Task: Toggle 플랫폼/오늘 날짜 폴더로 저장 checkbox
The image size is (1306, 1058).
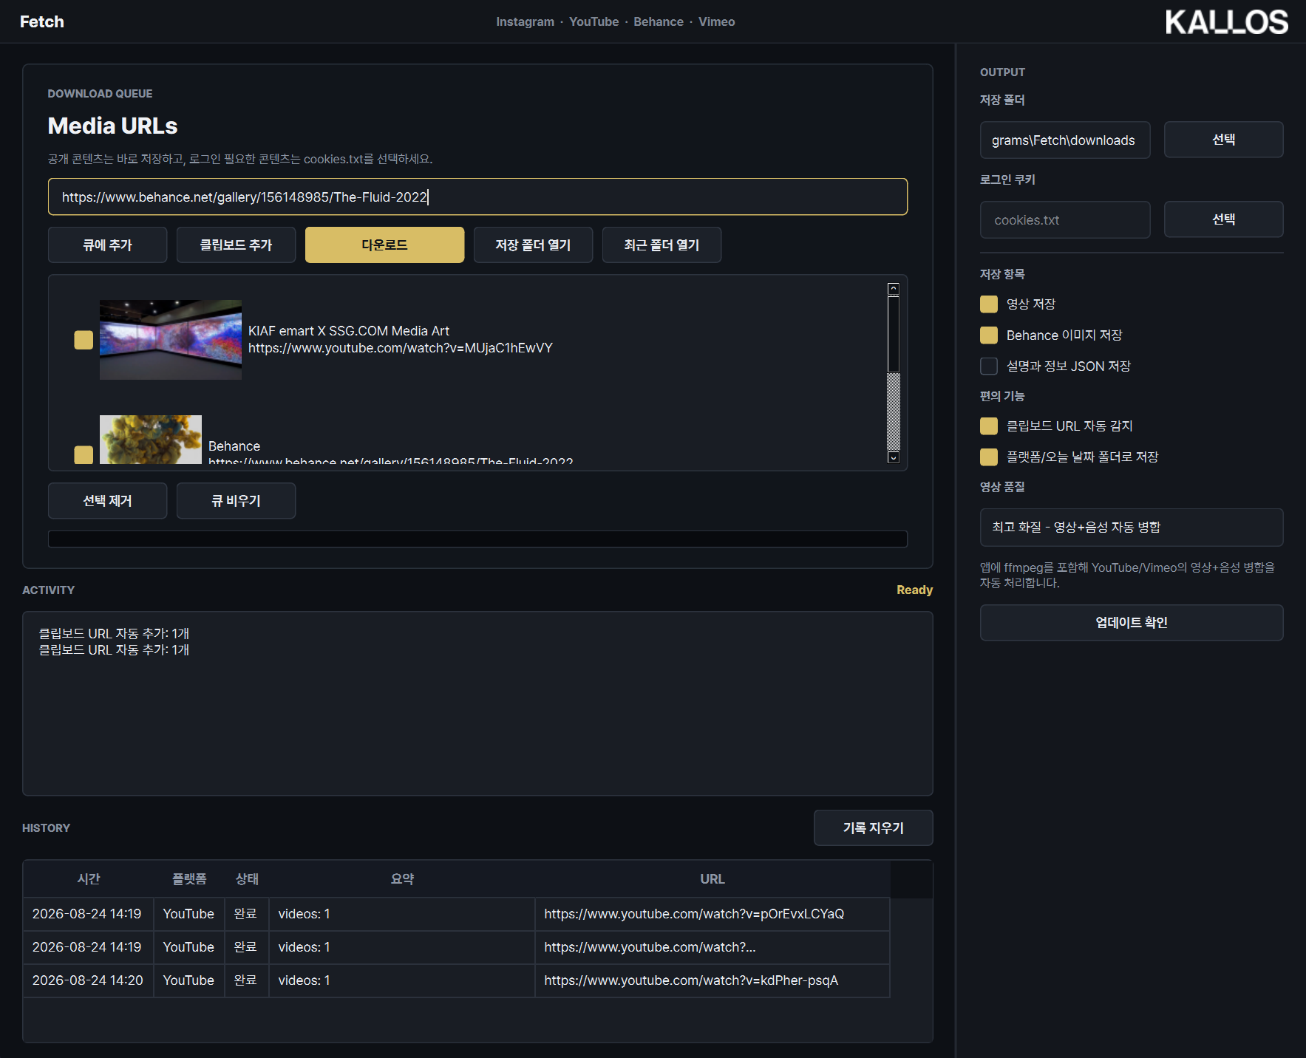Action: (989, 457)
